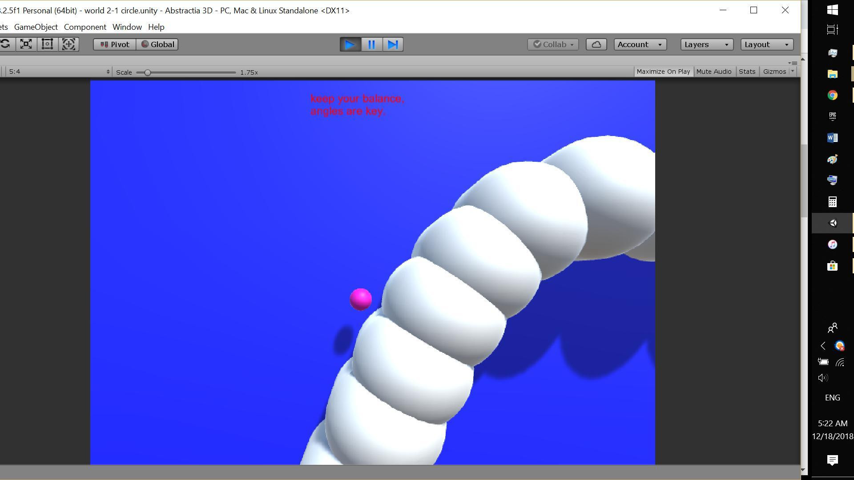The width and height of the screenshot is (854, 480).
Task: Open the Layout dropdown
Action: tap(767, 44)
